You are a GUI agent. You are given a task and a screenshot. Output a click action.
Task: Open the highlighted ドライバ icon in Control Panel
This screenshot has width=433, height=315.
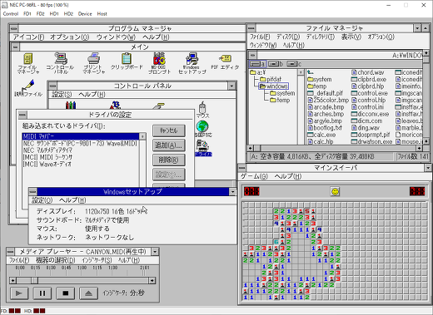tap(203, 148)
